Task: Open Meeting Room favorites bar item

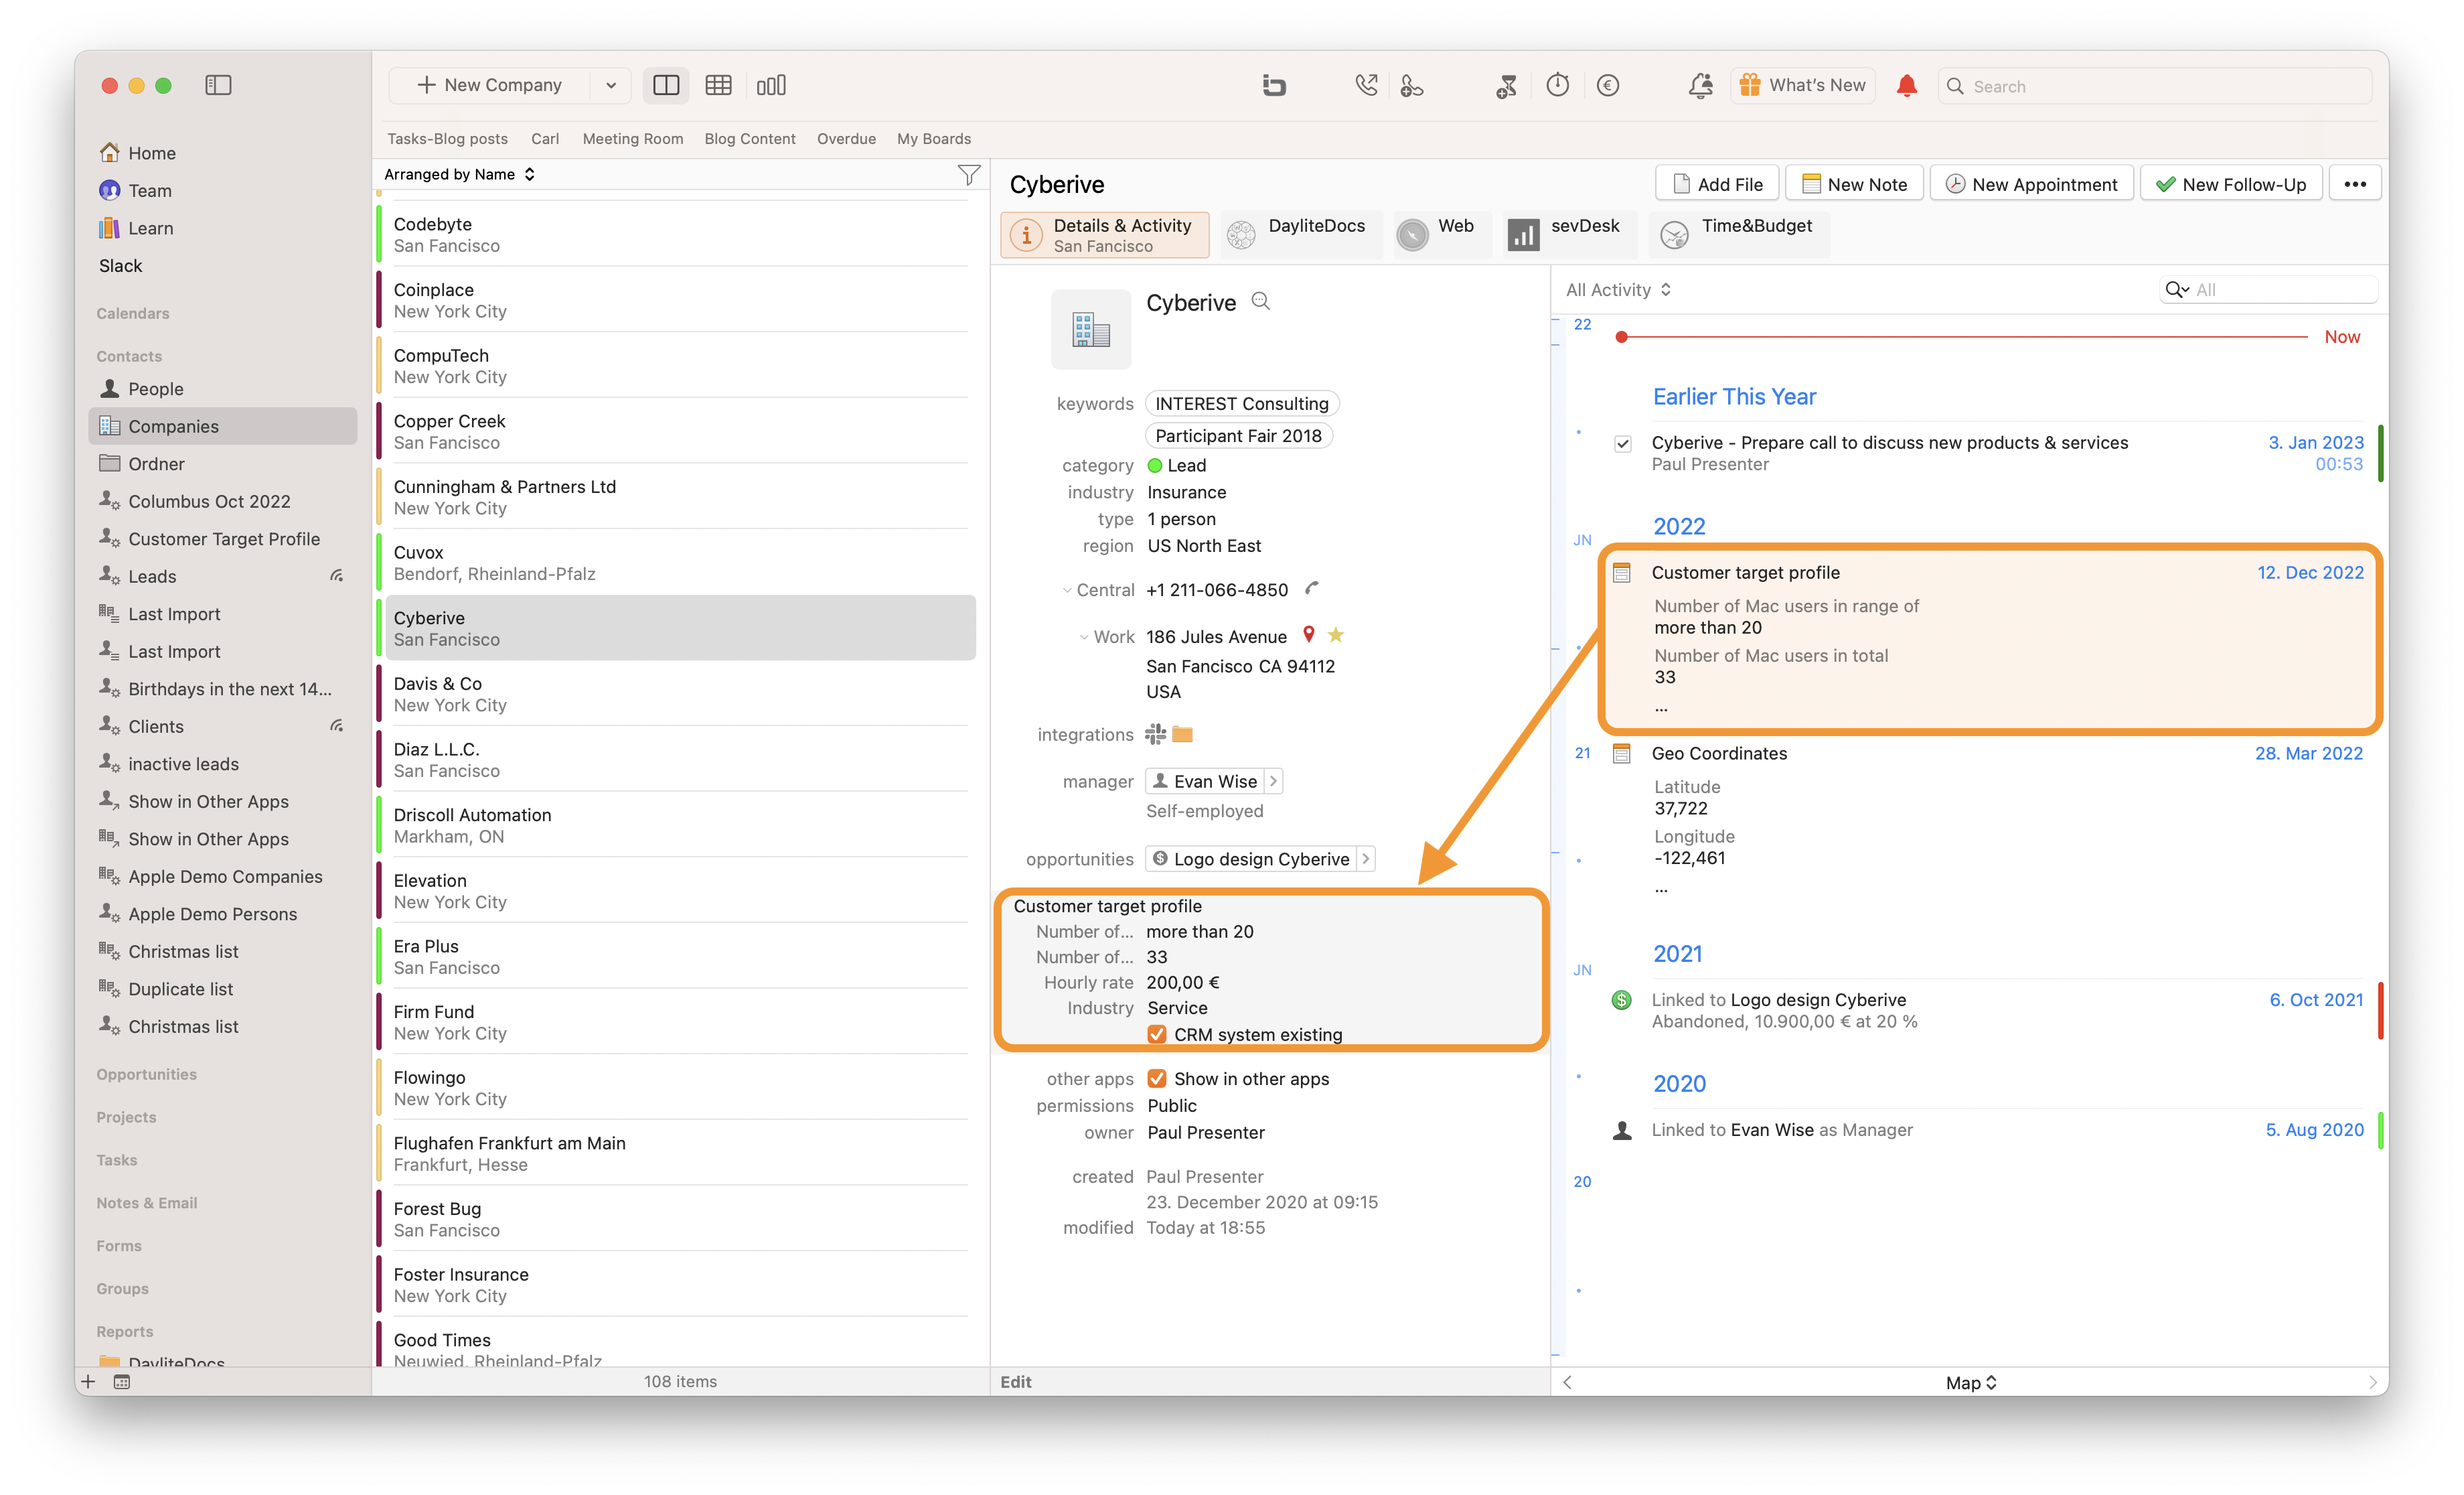Action: tap(633, 139)
